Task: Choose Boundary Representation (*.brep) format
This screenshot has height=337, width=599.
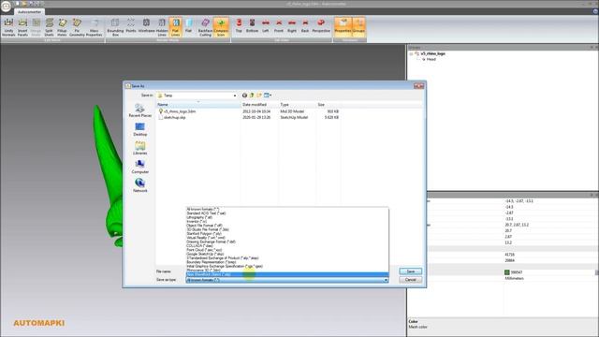Action: tap(287, 262)
